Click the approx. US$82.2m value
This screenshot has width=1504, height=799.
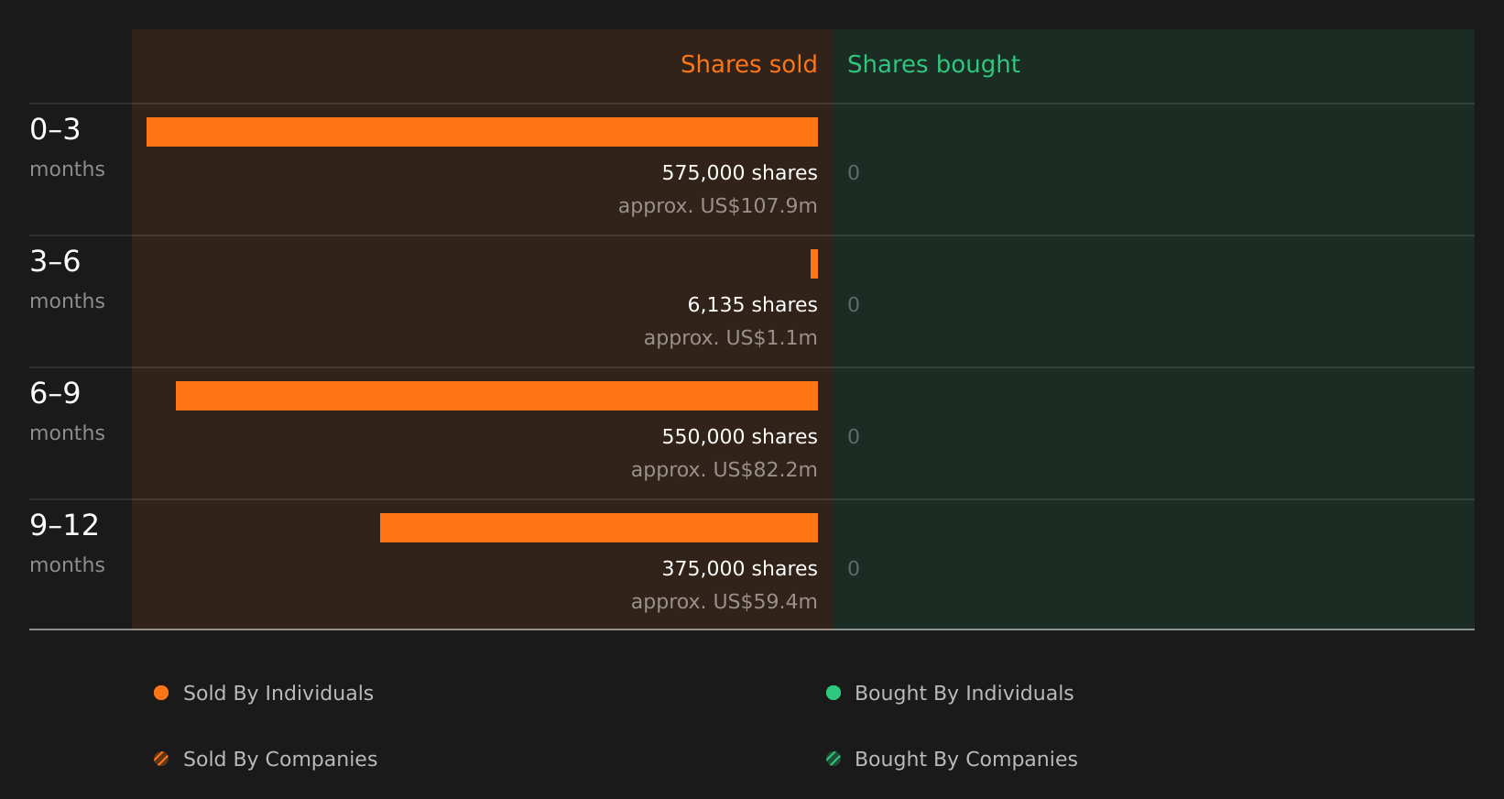pyautogui.click(x=724, y=470)
